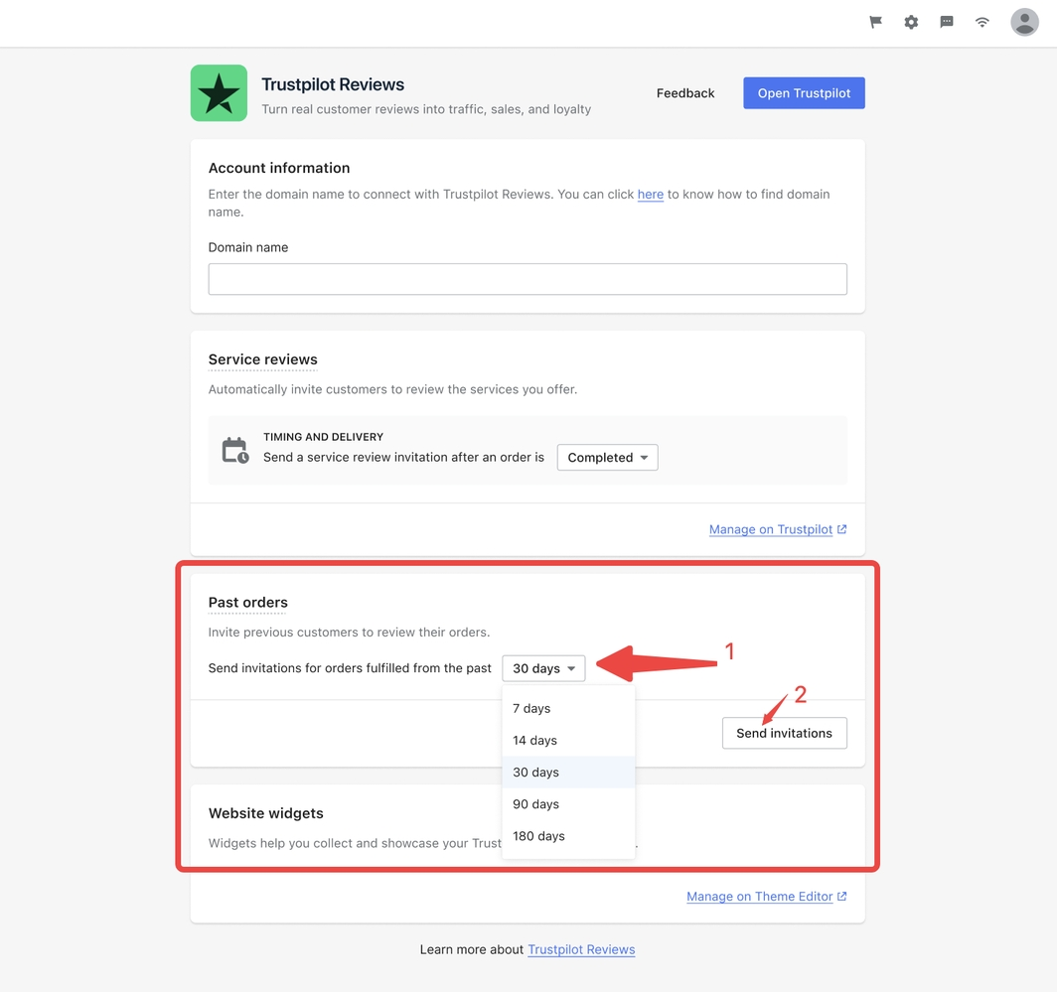Focus the Domain name input field
This screenshot has width=1057, height=992.
click(x=528, y=279)
